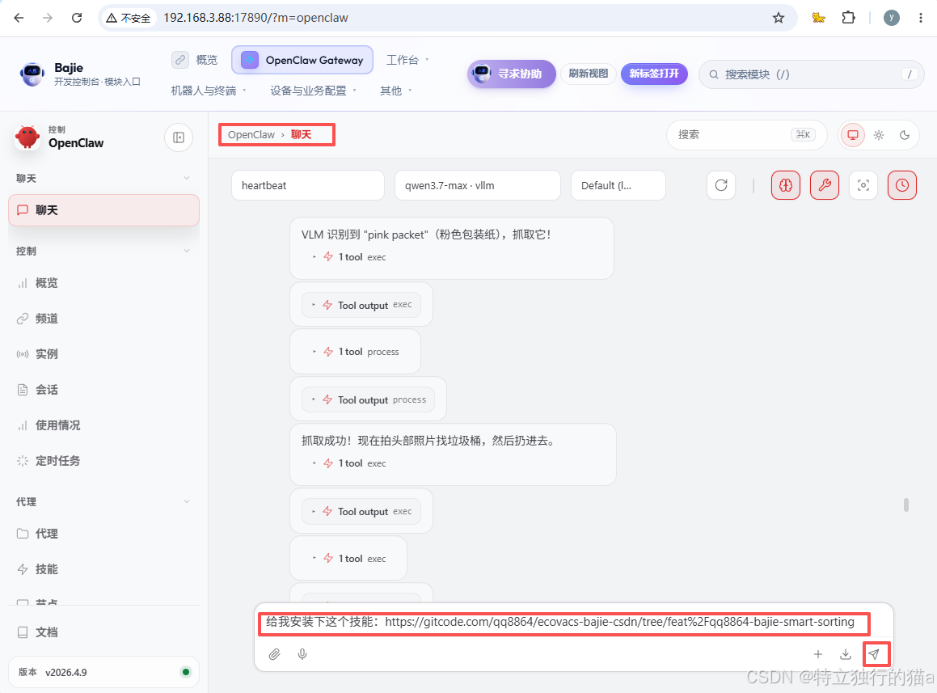Focus the 搜索 field with ⌘K hint
The width and height of the screenshot is (937, 693).
point(746,134)
